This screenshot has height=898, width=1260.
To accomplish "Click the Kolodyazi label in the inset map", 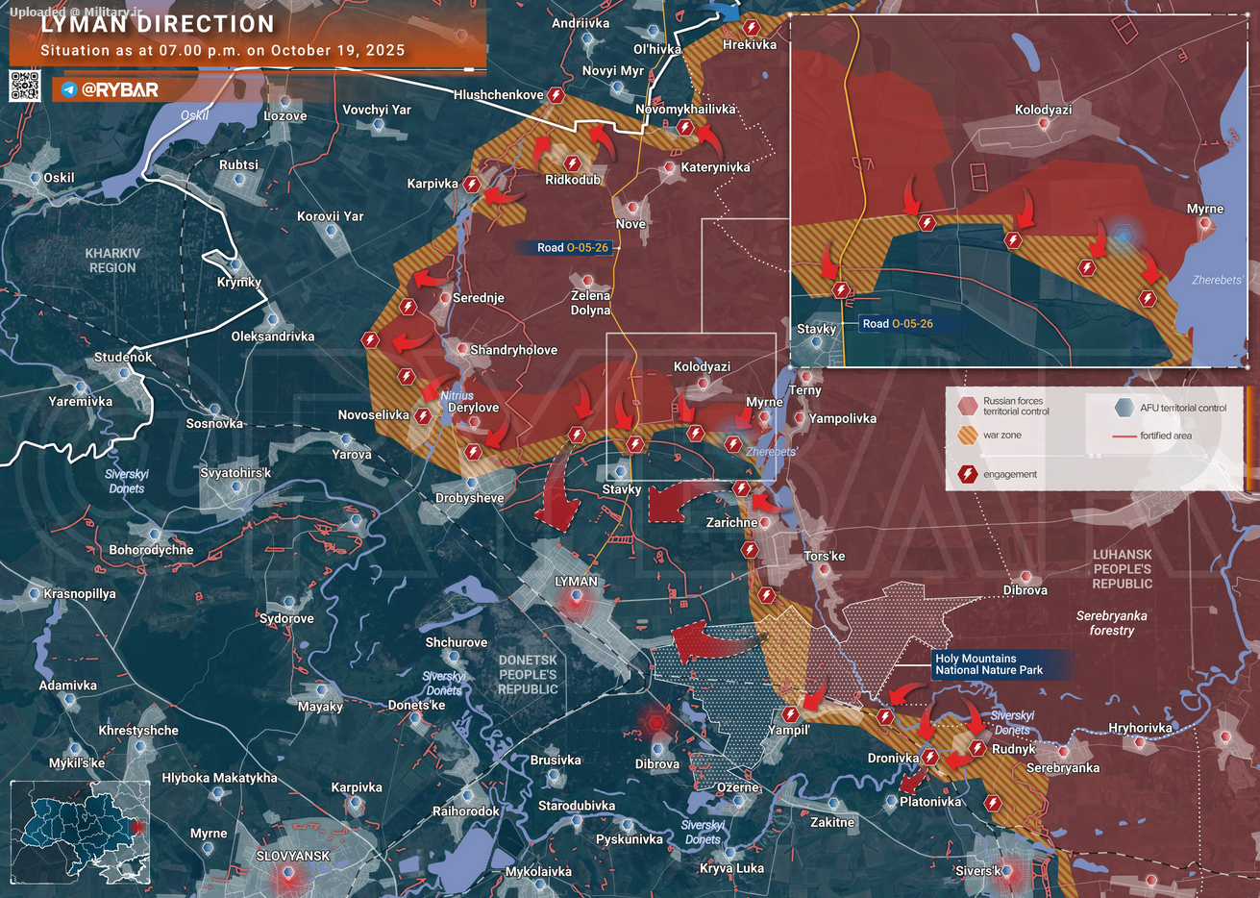I will point(1043,110).
